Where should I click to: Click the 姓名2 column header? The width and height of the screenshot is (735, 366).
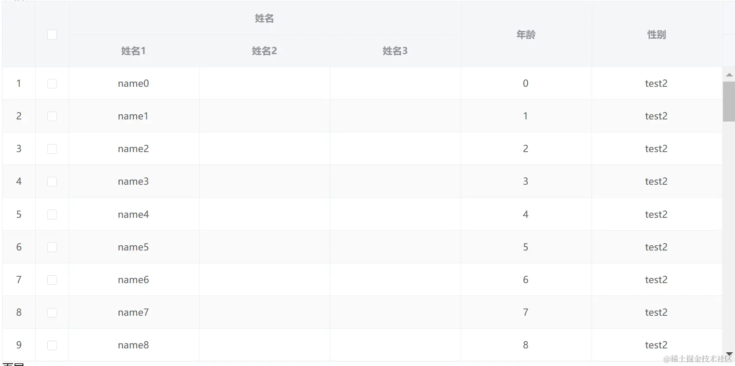point(264,51)
